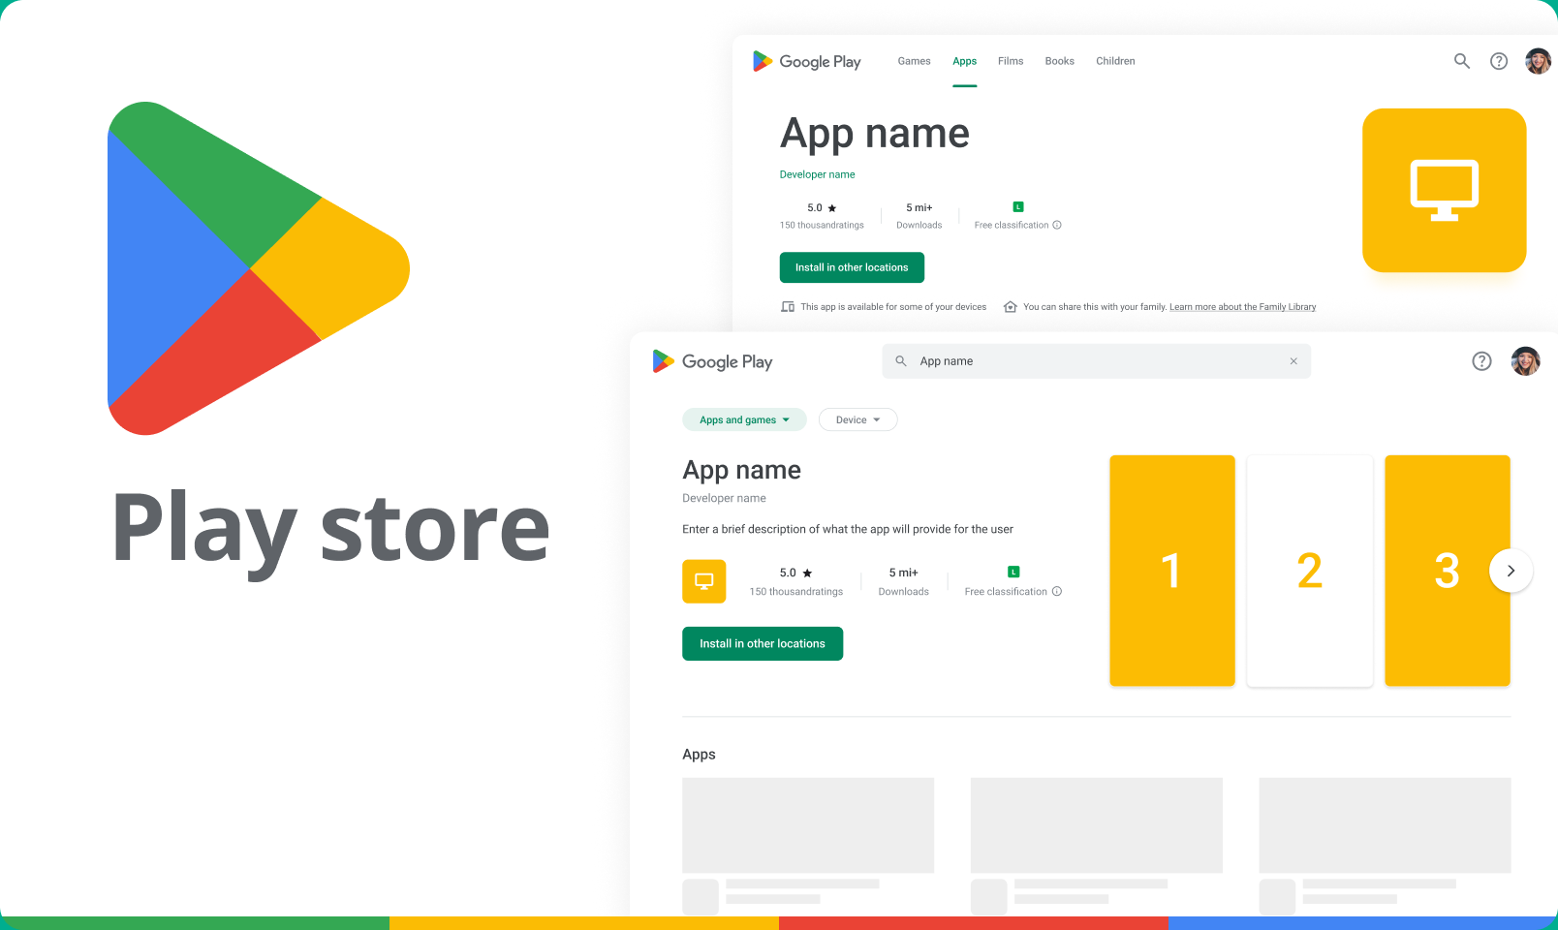The image size is (1558, 930).
Task: Click the Google Play logo in the search results window
Action: [712, 361]
